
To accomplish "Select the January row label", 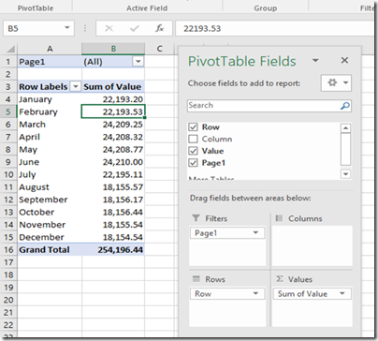I will 50,99.
